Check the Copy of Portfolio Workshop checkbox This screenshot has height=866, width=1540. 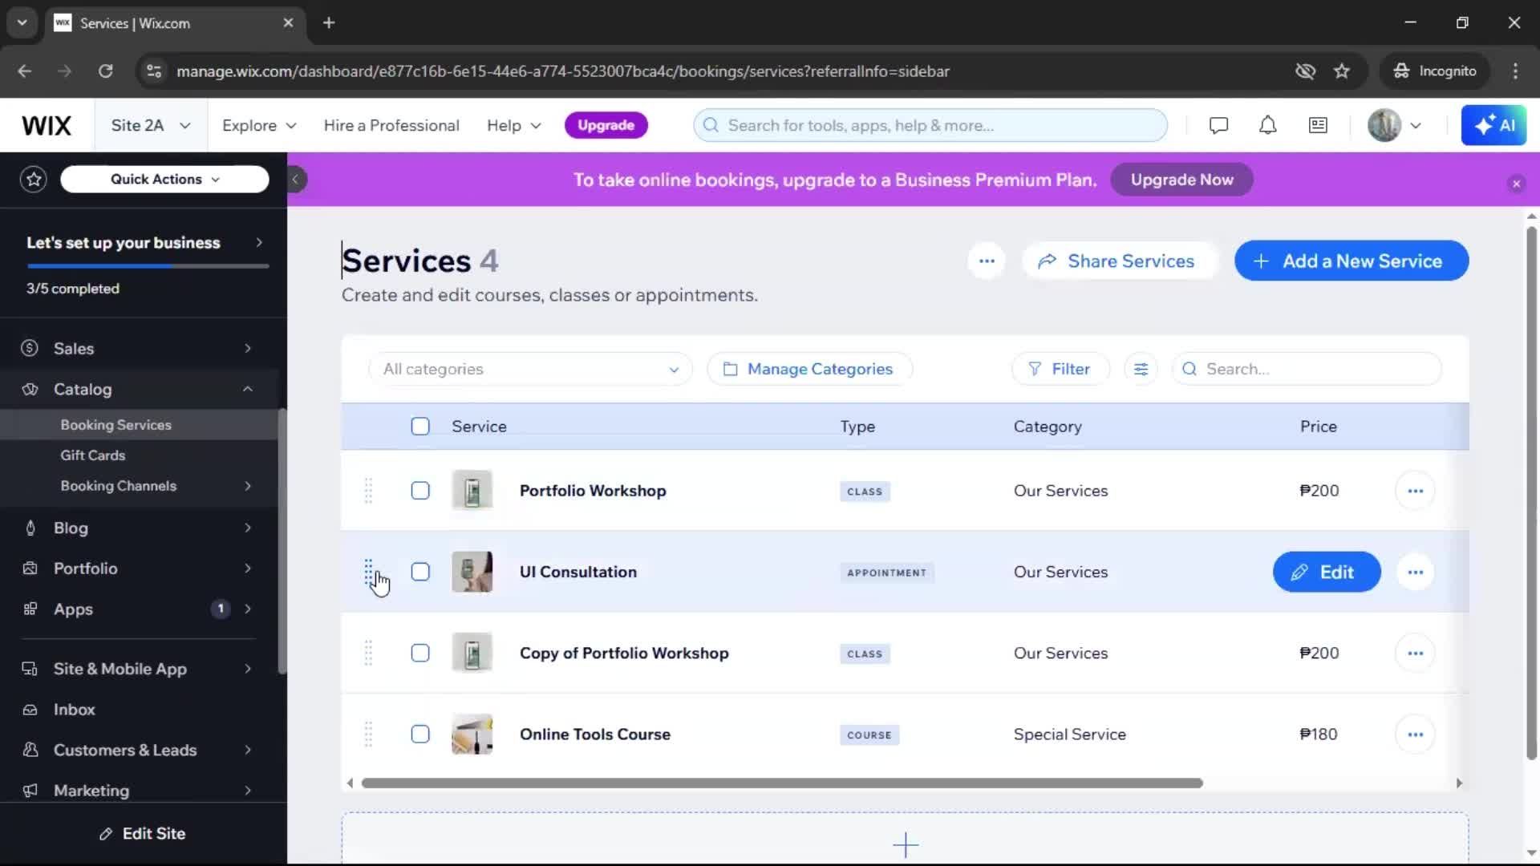click(420, 654)
